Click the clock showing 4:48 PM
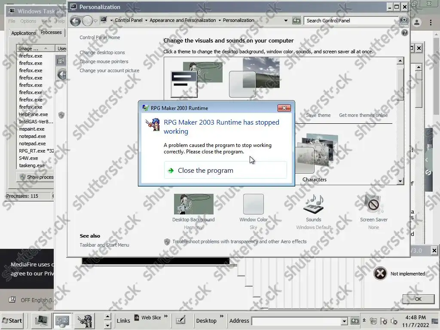The width and height of the screenshot is (440, 330). click(x=416, y=321)
